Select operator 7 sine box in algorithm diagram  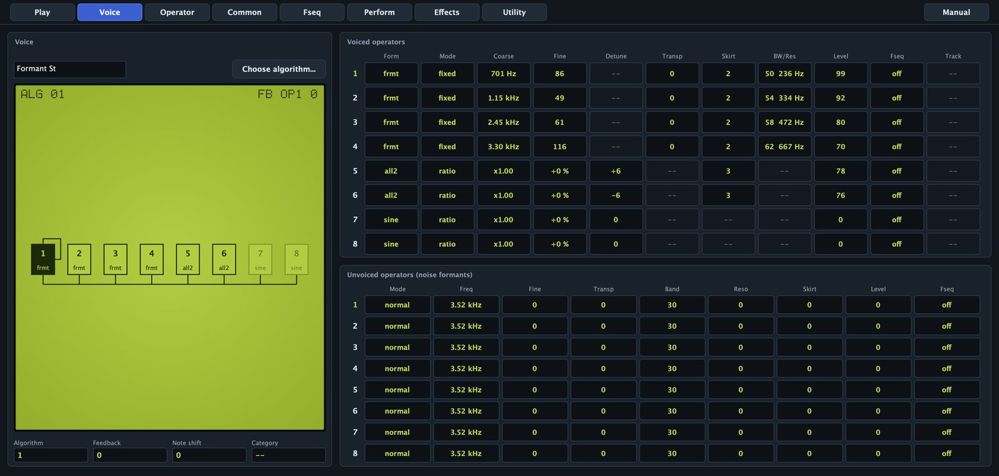[260, 259]
